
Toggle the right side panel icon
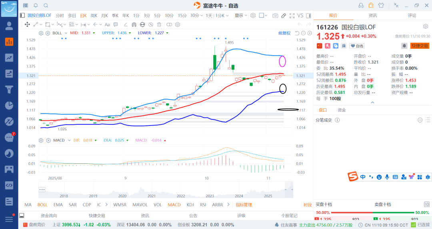click(x=308, y=16)
